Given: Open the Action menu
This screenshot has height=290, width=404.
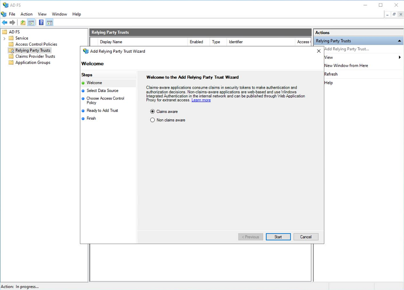Looking at the screenshot, I should [26, 14].
